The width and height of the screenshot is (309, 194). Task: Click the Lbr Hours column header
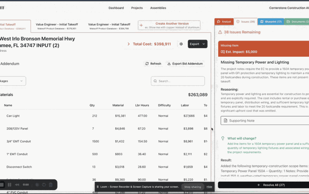[142, 105]
